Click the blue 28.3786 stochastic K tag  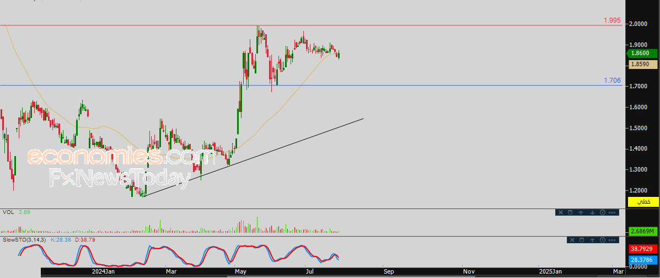(643, 260)
